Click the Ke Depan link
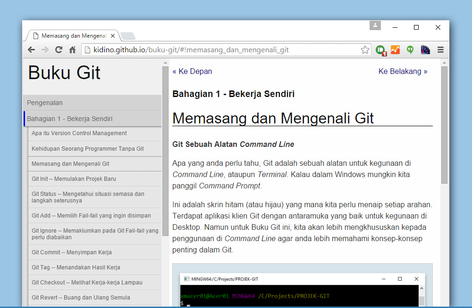 tap(192, 71)
